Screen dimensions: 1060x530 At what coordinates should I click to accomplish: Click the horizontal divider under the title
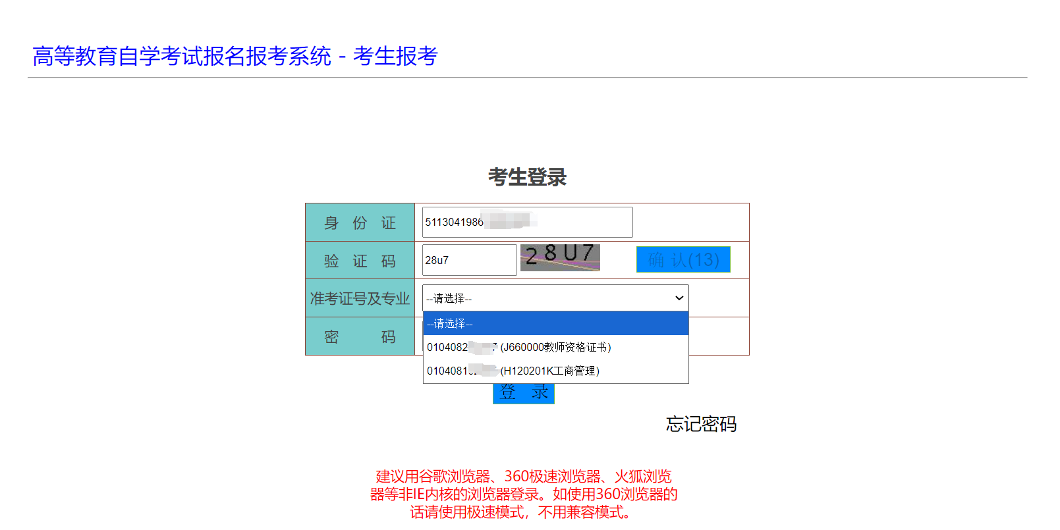pos(527,78)
